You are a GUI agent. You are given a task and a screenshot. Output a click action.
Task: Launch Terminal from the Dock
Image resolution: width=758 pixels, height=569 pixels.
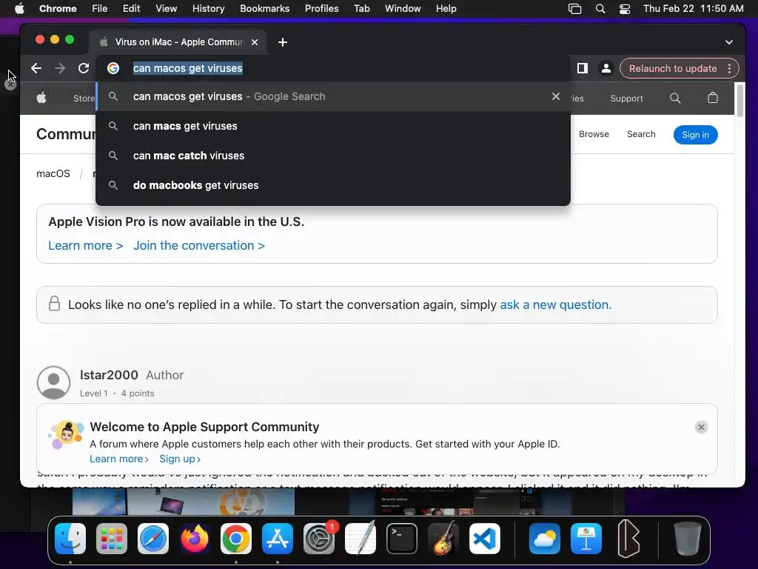[x=402, y=539]
